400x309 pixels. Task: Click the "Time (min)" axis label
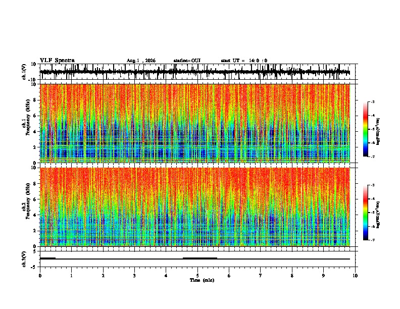[202, 280]
